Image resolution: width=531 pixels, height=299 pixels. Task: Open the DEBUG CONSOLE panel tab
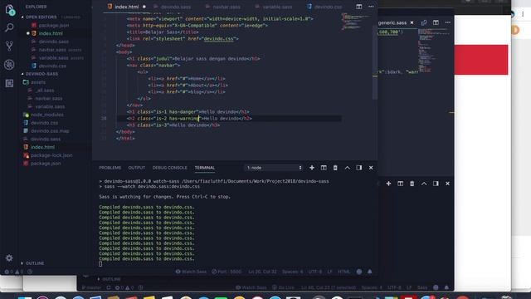(x=169, y=168)
